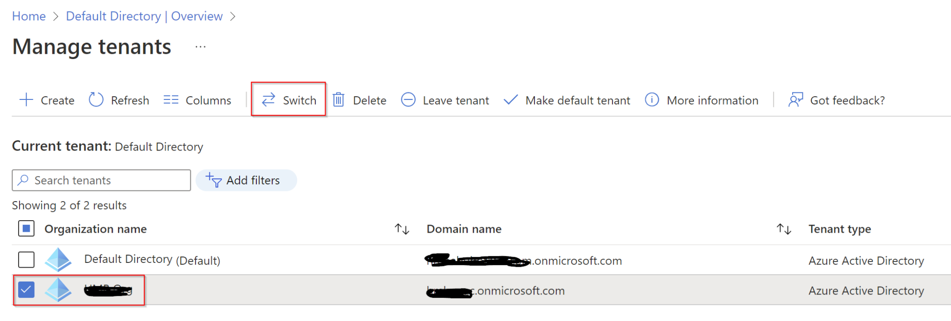The image size is (951, 321).
Task: Toggle the select-all checkbox in header
Action: tap(26, 228)
